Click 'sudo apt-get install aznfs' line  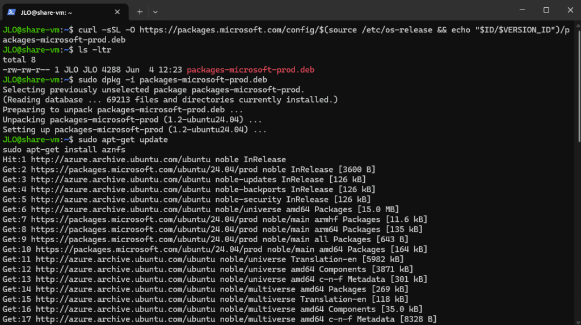pyautogui.click(x=64, y=150)
